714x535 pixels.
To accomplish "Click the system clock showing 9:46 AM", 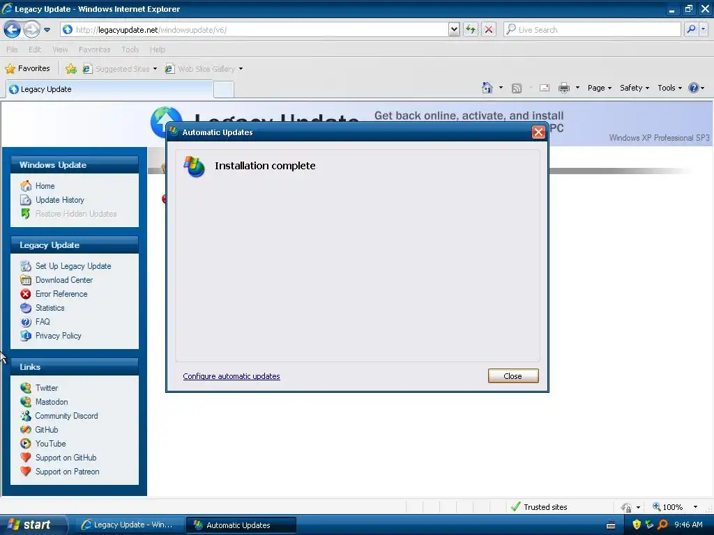I will pos(688,525).
